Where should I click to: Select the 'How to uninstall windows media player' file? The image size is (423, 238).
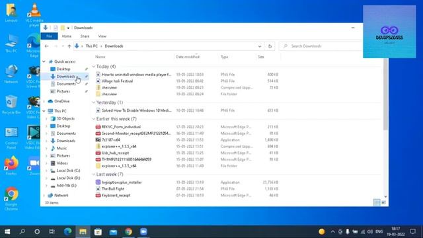click(136, 75)
